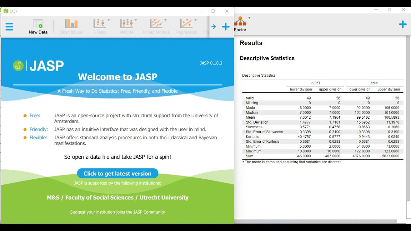Click the Minimum value 54.0000

(363, 147)
